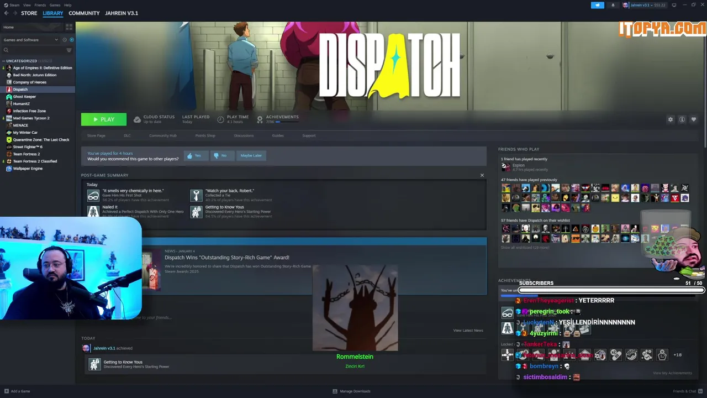Click search magnifier in library sidebar
The height and width of the screenshot is (398, 707).
[6, 50]
